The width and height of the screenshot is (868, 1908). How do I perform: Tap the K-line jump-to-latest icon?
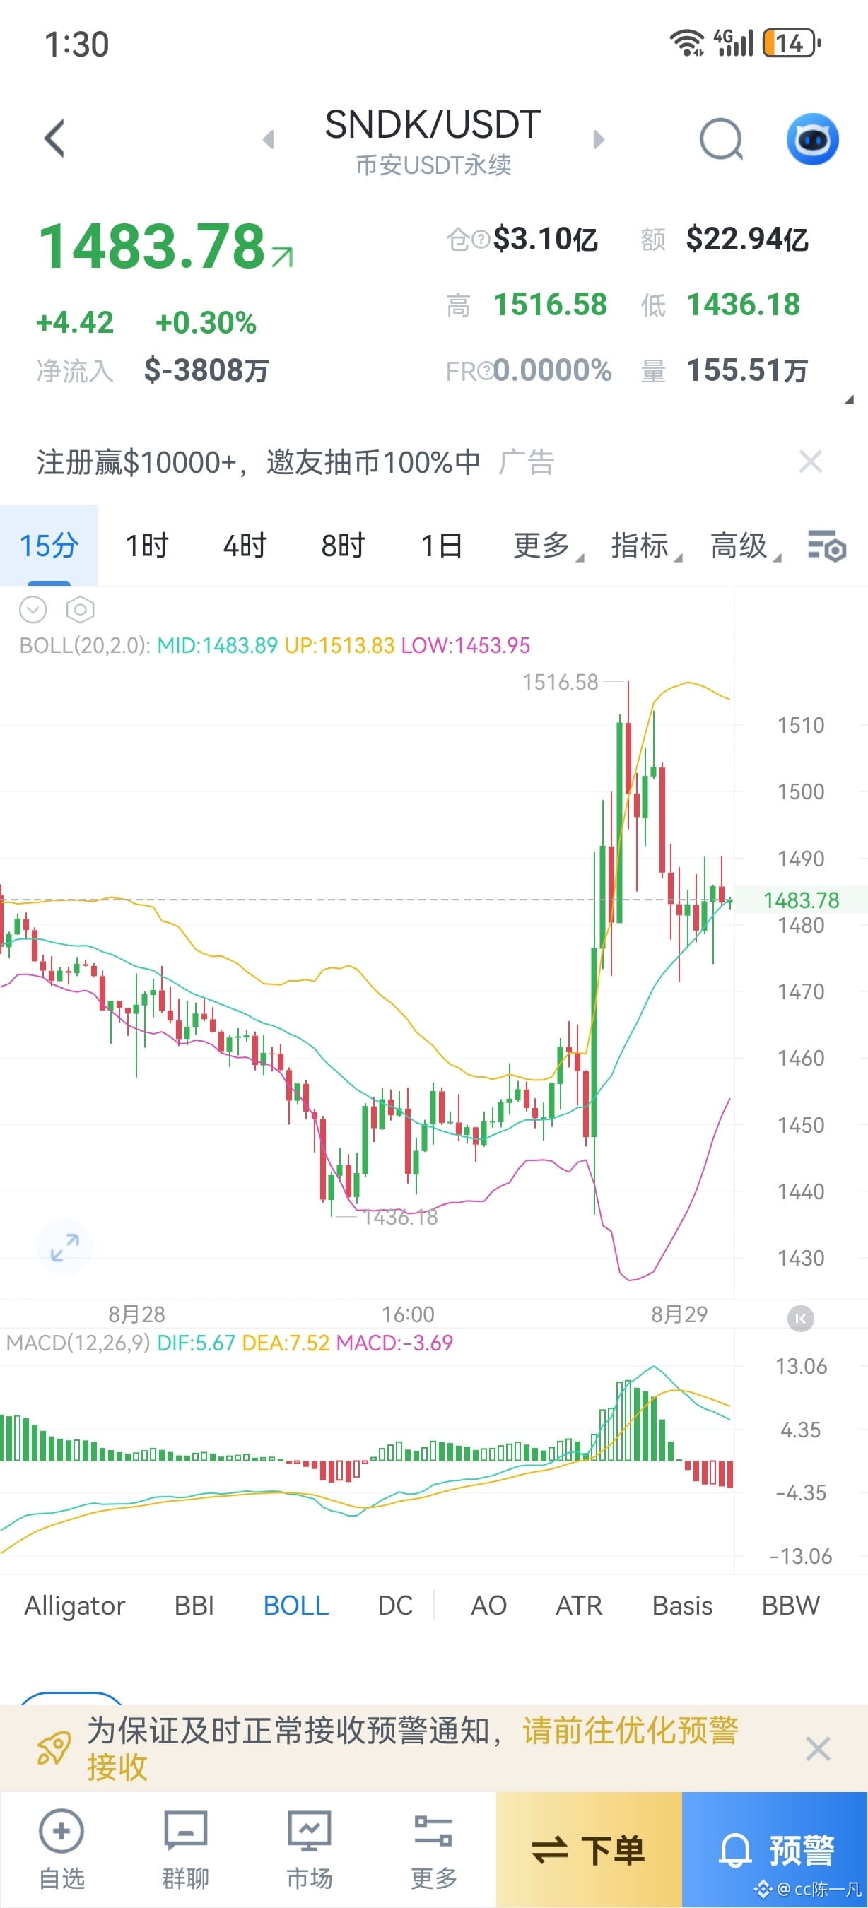pos(800,1319)
